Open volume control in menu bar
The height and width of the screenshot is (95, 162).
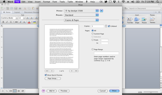pyautogui.click(x=132, y=2)
